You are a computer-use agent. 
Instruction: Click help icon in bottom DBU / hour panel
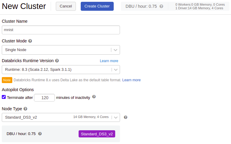point(40,134)
